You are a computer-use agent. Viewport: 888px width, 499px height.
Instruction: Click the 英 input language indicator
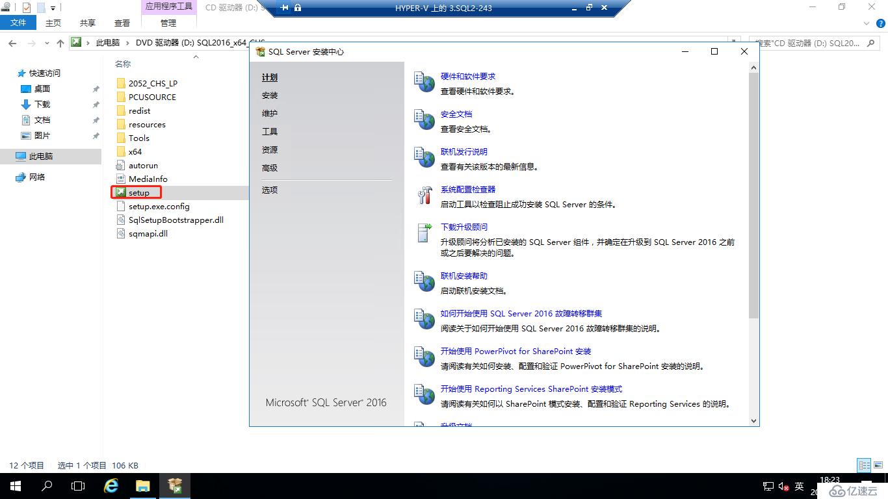pos(799,486)
